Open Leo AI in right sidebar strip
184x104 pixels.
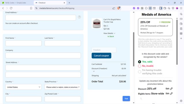coord(181,14)
